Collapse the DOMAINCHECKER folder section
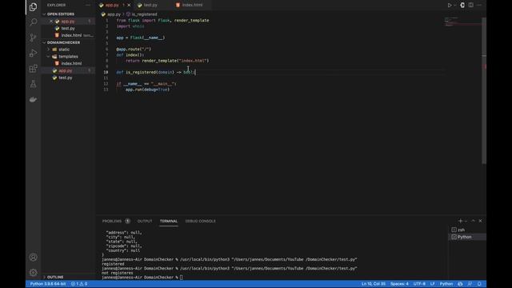The height and width of the screenshot is (288, 512). coord(63,42)
